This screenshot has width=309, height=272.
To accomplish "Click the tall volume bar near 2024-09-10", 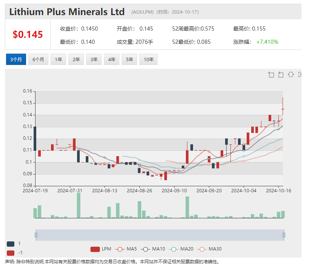I will click(187, 207).
